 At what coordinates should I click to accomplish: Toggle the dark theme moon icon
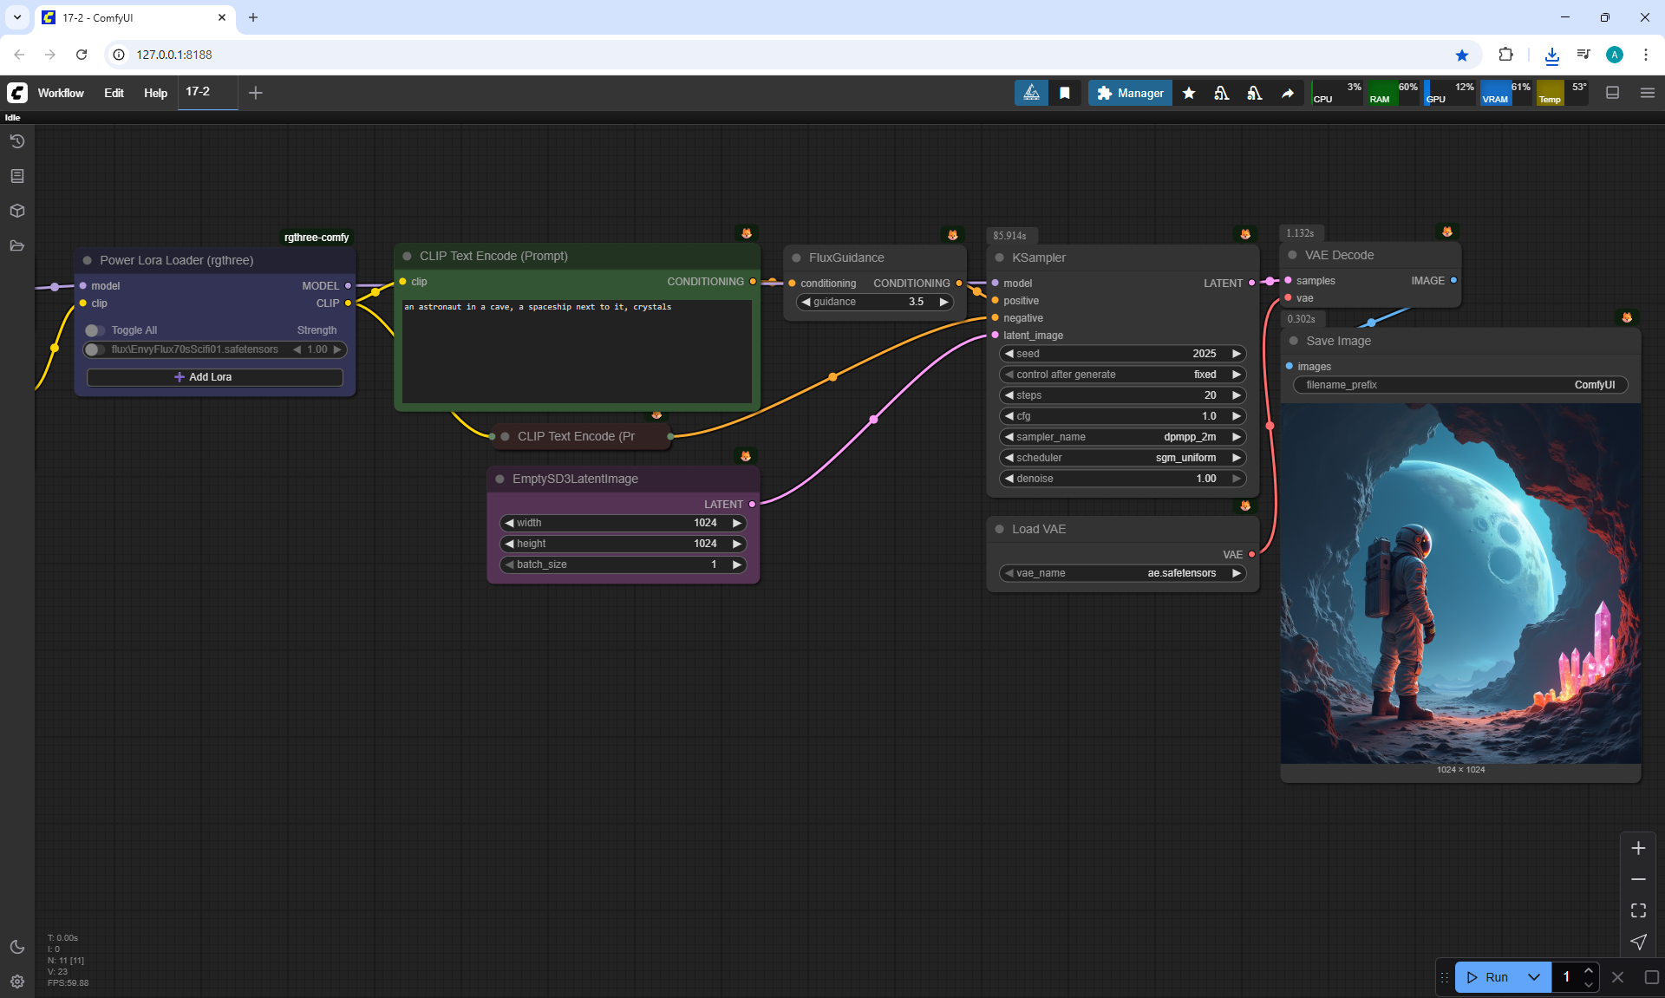[17, 947]
